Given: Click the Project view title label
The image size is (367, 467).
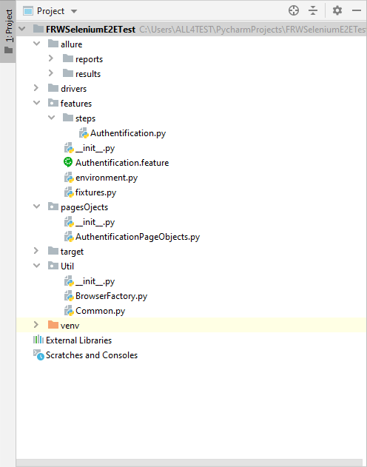Looking at the screenshot, I should pyautogui.click(x=50, y=11).
